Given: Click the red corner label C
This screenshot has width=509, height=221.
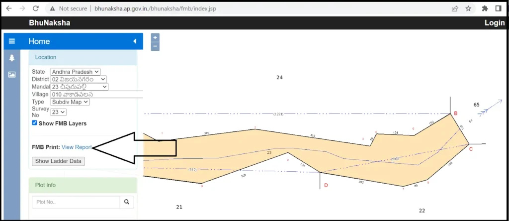Looking at the screenshot, I should click(471, 149).
